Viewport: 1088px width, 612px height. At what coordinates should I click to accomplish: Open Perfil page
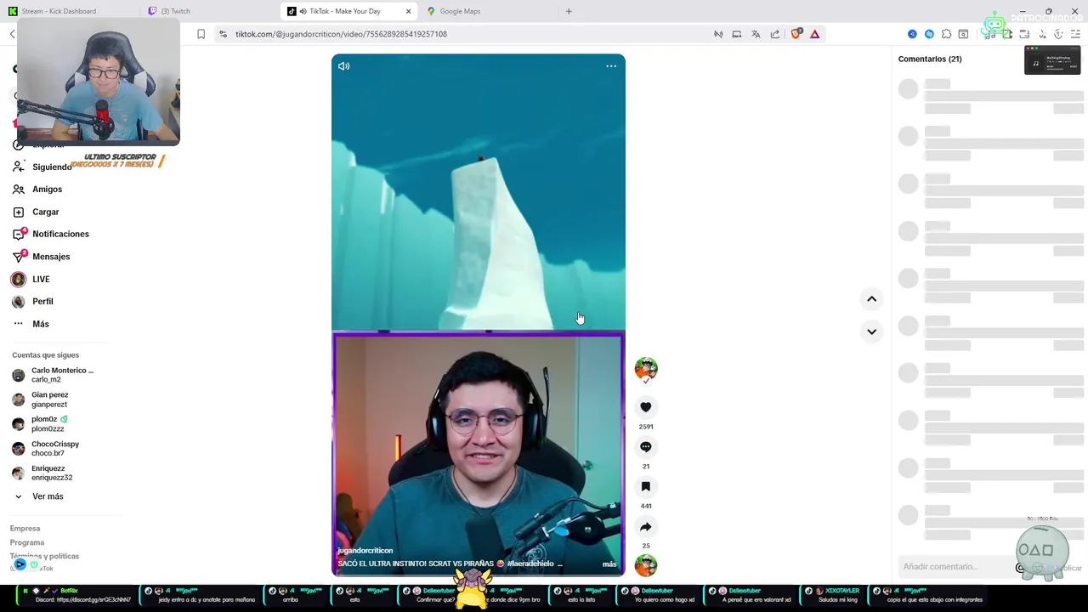pyautogui.click(x=42, y=302)
